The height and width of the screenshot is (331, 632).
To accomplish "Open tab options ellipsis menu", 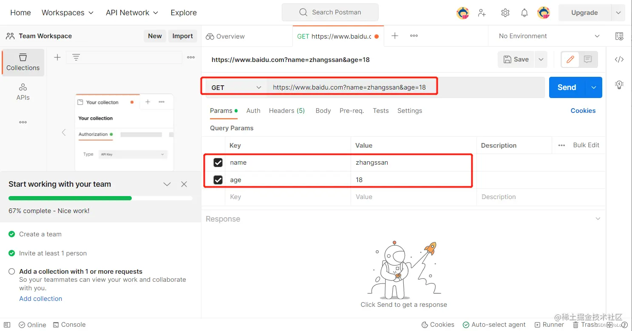I will click(414, 36).
